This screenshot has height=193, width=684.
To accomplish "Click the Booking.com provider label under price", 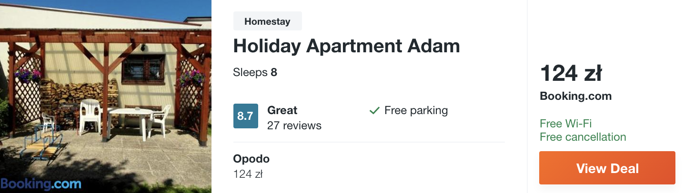I will point(575,96).
